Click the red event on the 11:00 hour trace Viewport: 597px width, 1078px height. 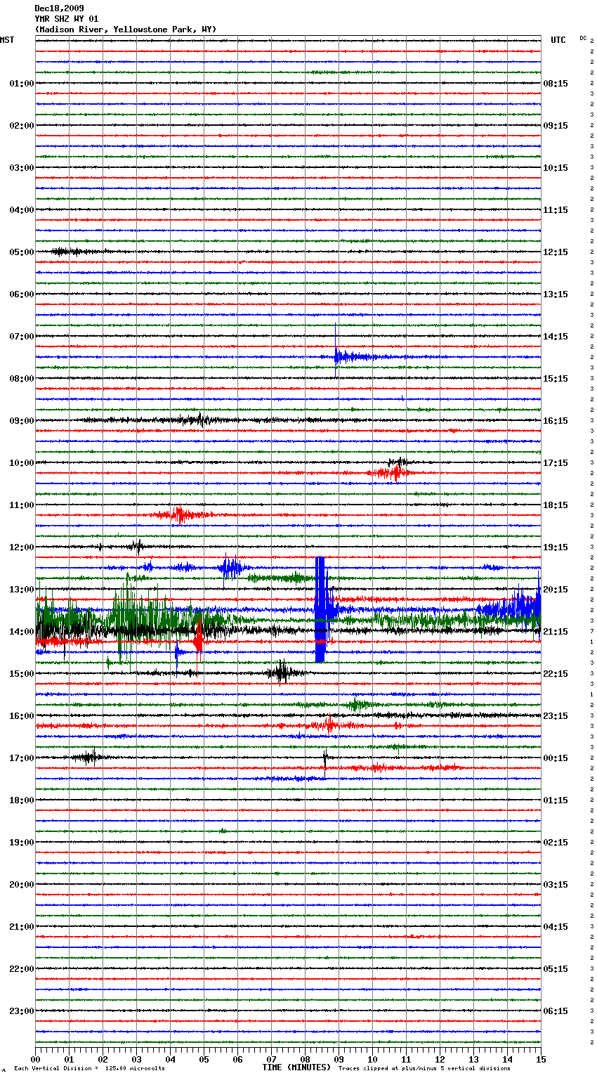[x=180, y=515]
